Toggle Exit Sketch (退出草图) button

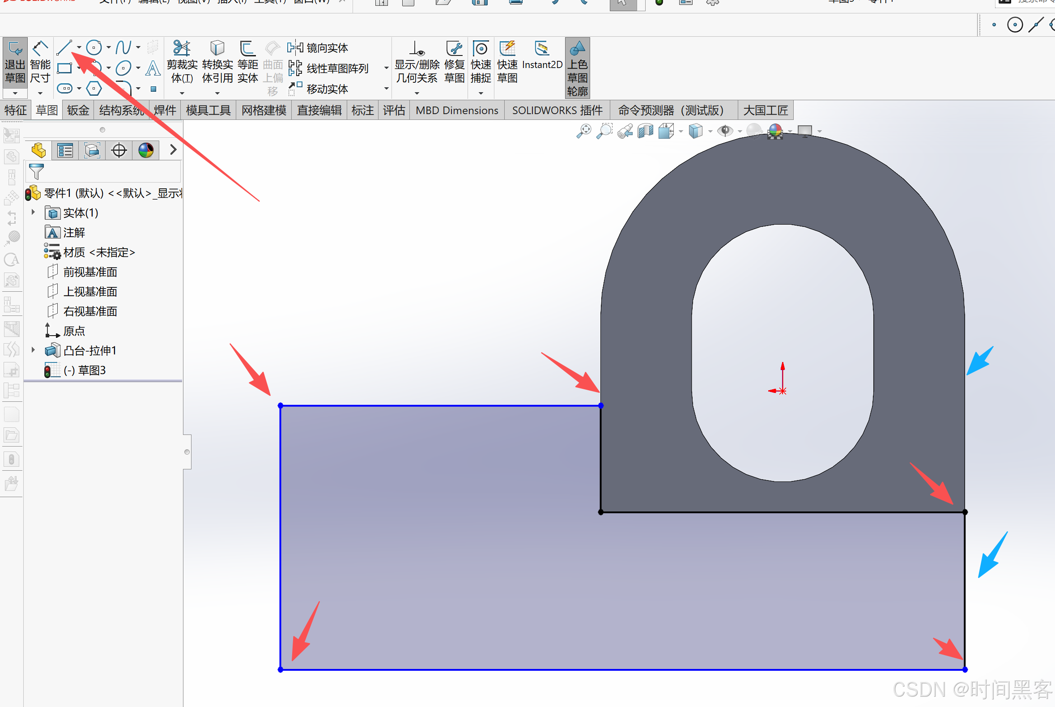pyautogui.click(x=15, y=62)
